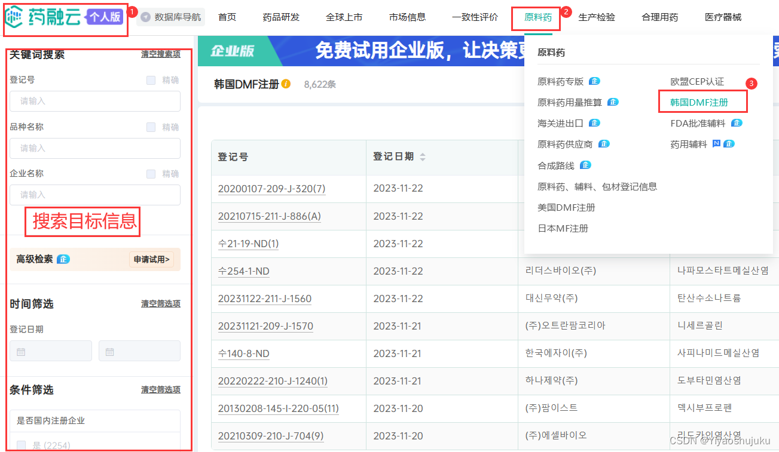The width and height of the screenshot is (779, 452).
Task: Click the enterprise badge beside 原料药专版
Action: click(x=594, y=81)
